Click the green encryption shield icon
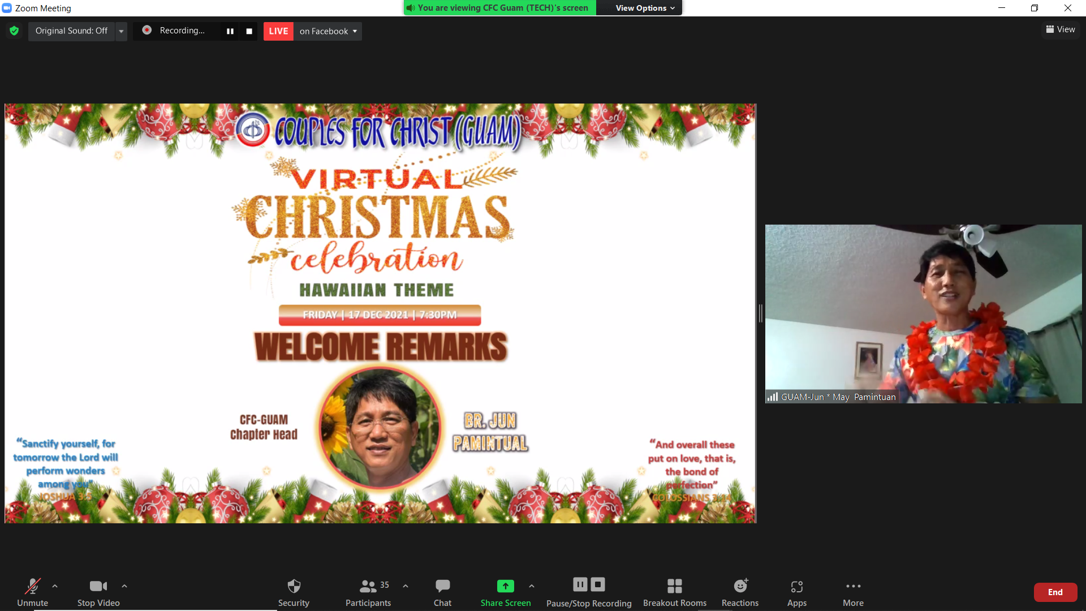Viewport: 1086px width, 611px height. pos(14,31)
